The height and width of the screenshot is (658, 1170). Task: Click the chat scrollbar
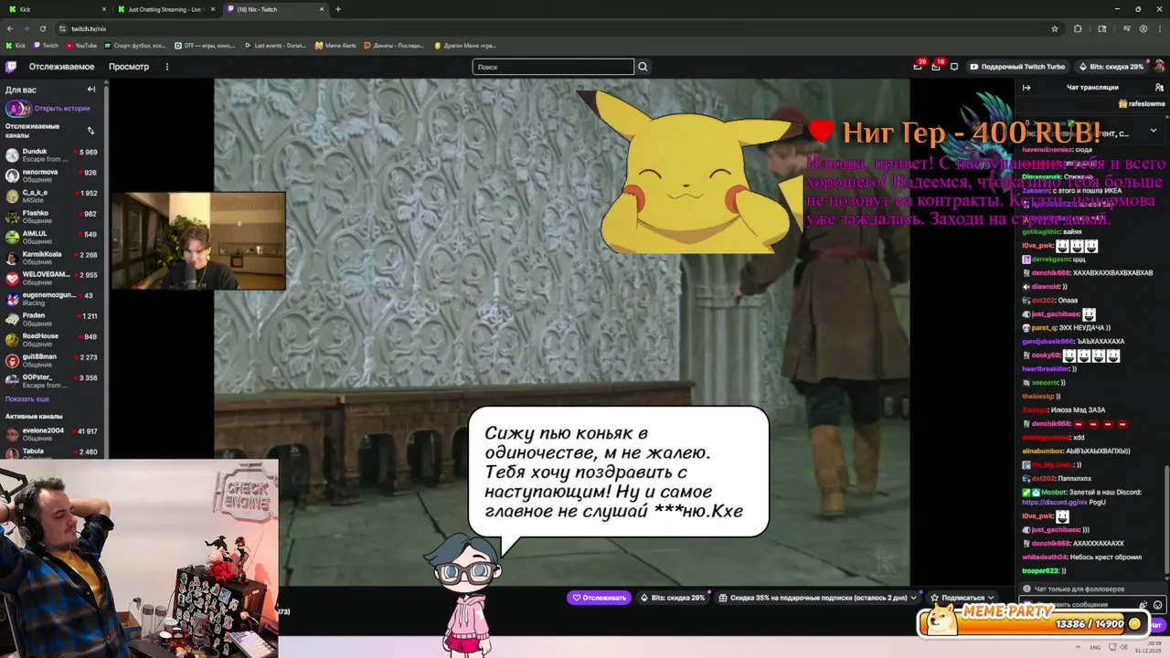[x=1167, y=521]
